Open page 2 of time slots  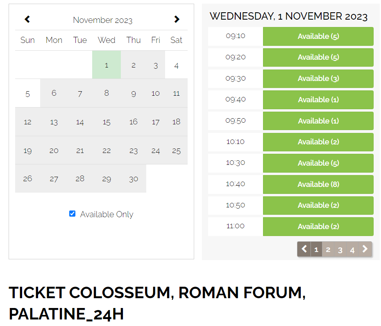[x=328, y=249]
